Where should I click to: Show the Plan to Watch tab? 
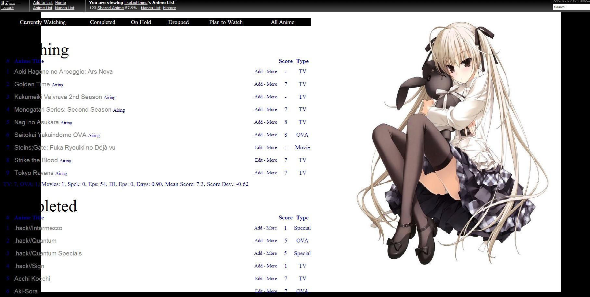[226, 22]
